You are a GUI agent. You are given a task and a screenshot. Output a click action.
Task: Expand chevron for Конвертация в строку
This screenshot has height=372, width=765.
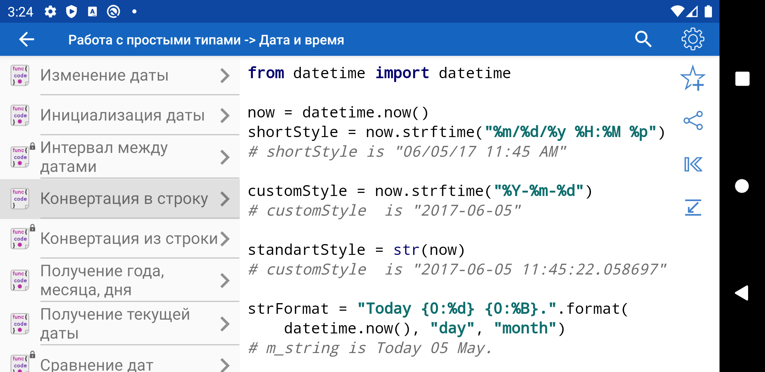click(225, 199)
